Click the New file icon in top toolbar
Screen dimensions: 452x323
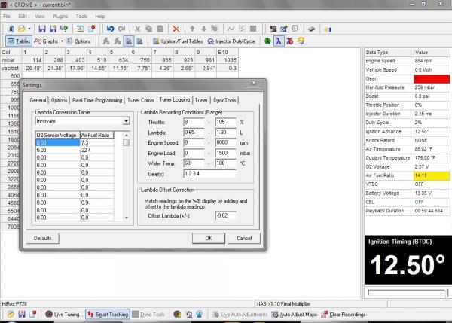tap(11, 29)
